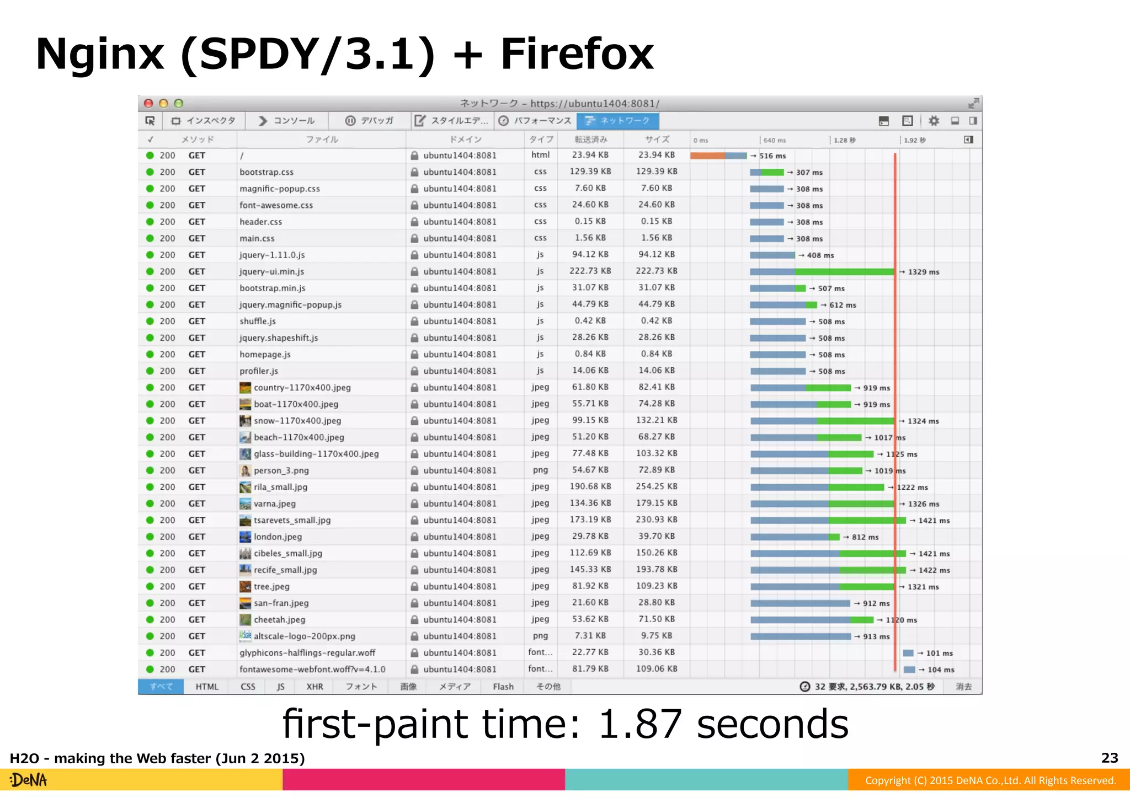Enable the 画像 (Images) filter

coord(408,687)
